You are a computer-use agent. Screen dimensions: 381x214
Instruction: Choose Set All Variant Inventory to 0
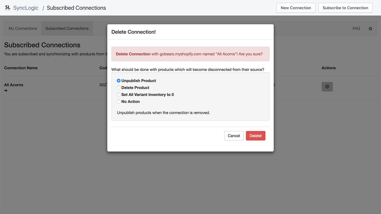click(x=118, y=94)
